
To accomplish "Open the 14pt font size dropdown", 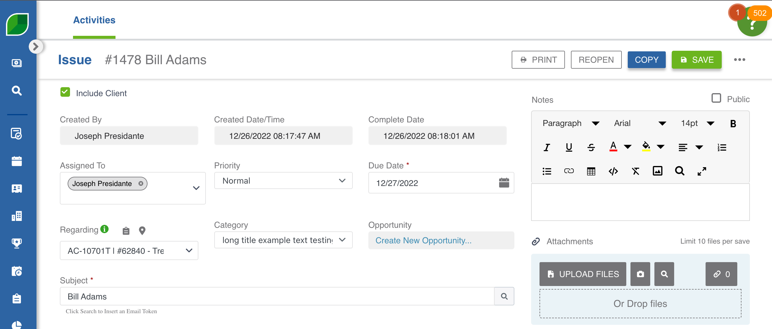I will coord(697,123).
